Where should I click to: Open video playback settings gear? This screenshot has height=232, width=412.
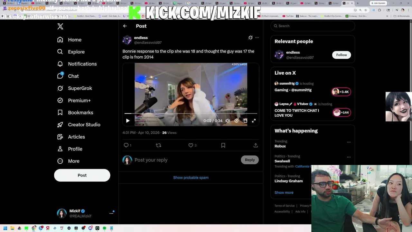click(x=236, y=121)
